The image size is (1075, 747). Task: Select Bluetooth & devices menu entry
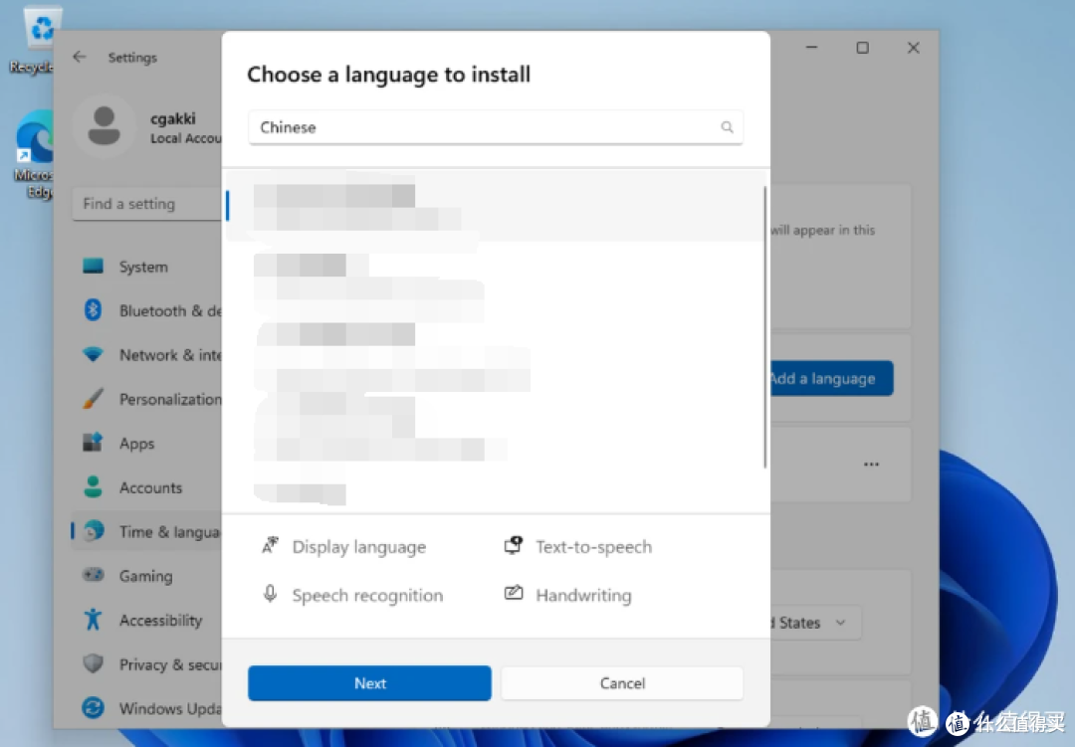pyautogui.click(x=170, y=310)
